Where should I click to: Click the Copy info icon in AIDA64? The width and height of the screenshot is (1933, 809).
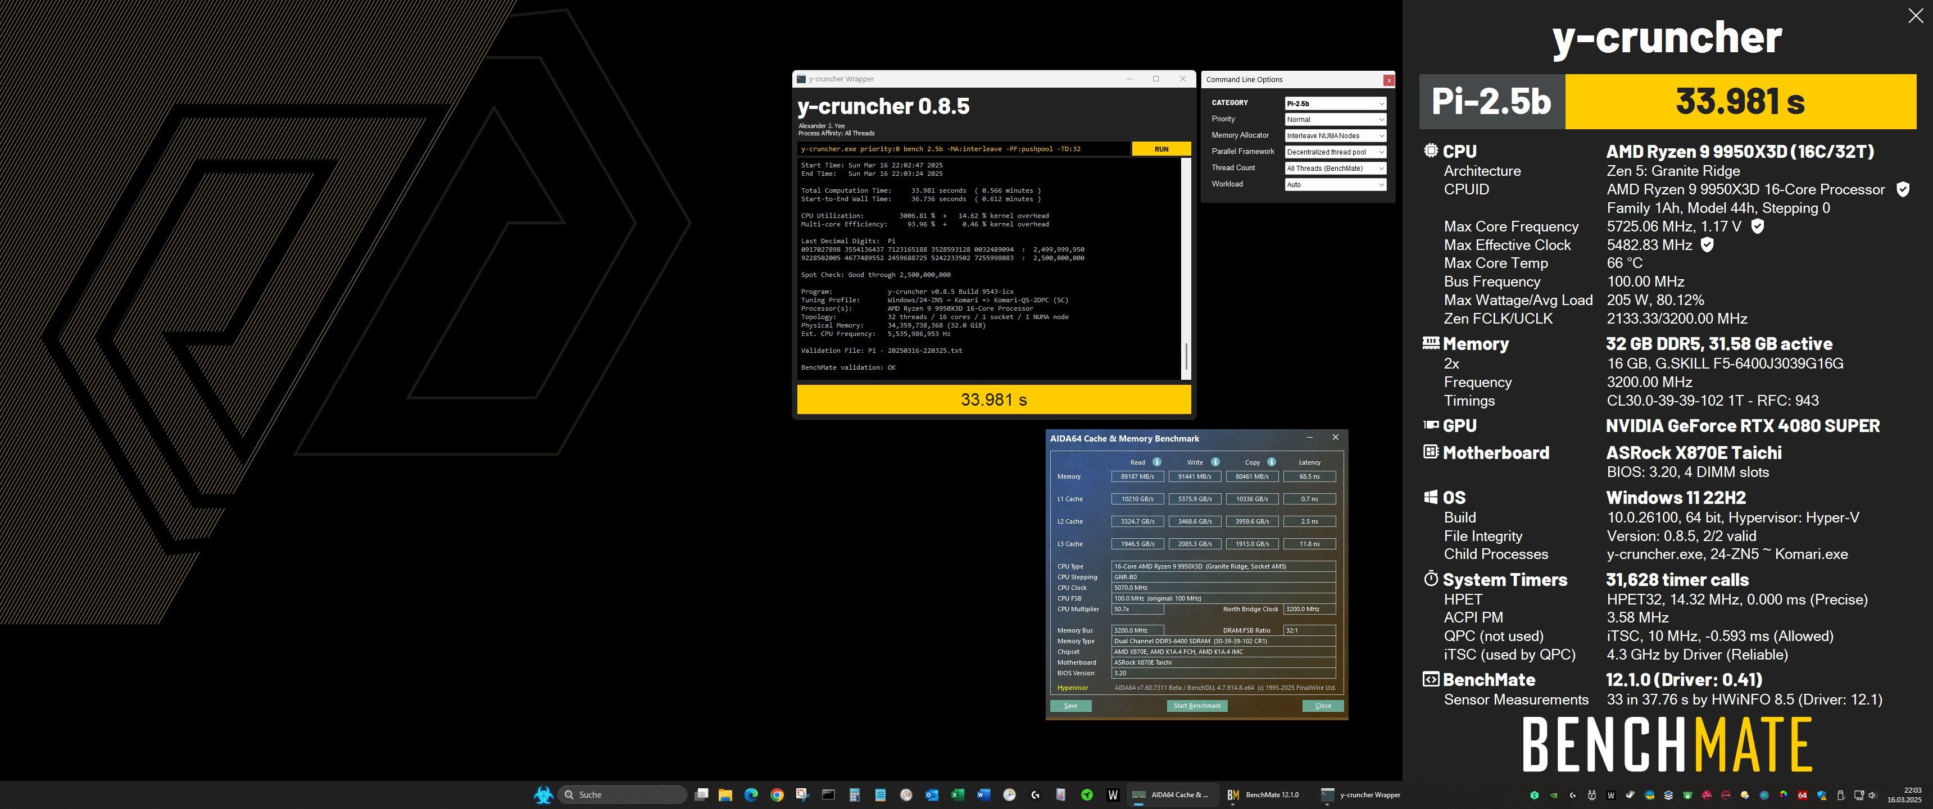click(1271, 462)
